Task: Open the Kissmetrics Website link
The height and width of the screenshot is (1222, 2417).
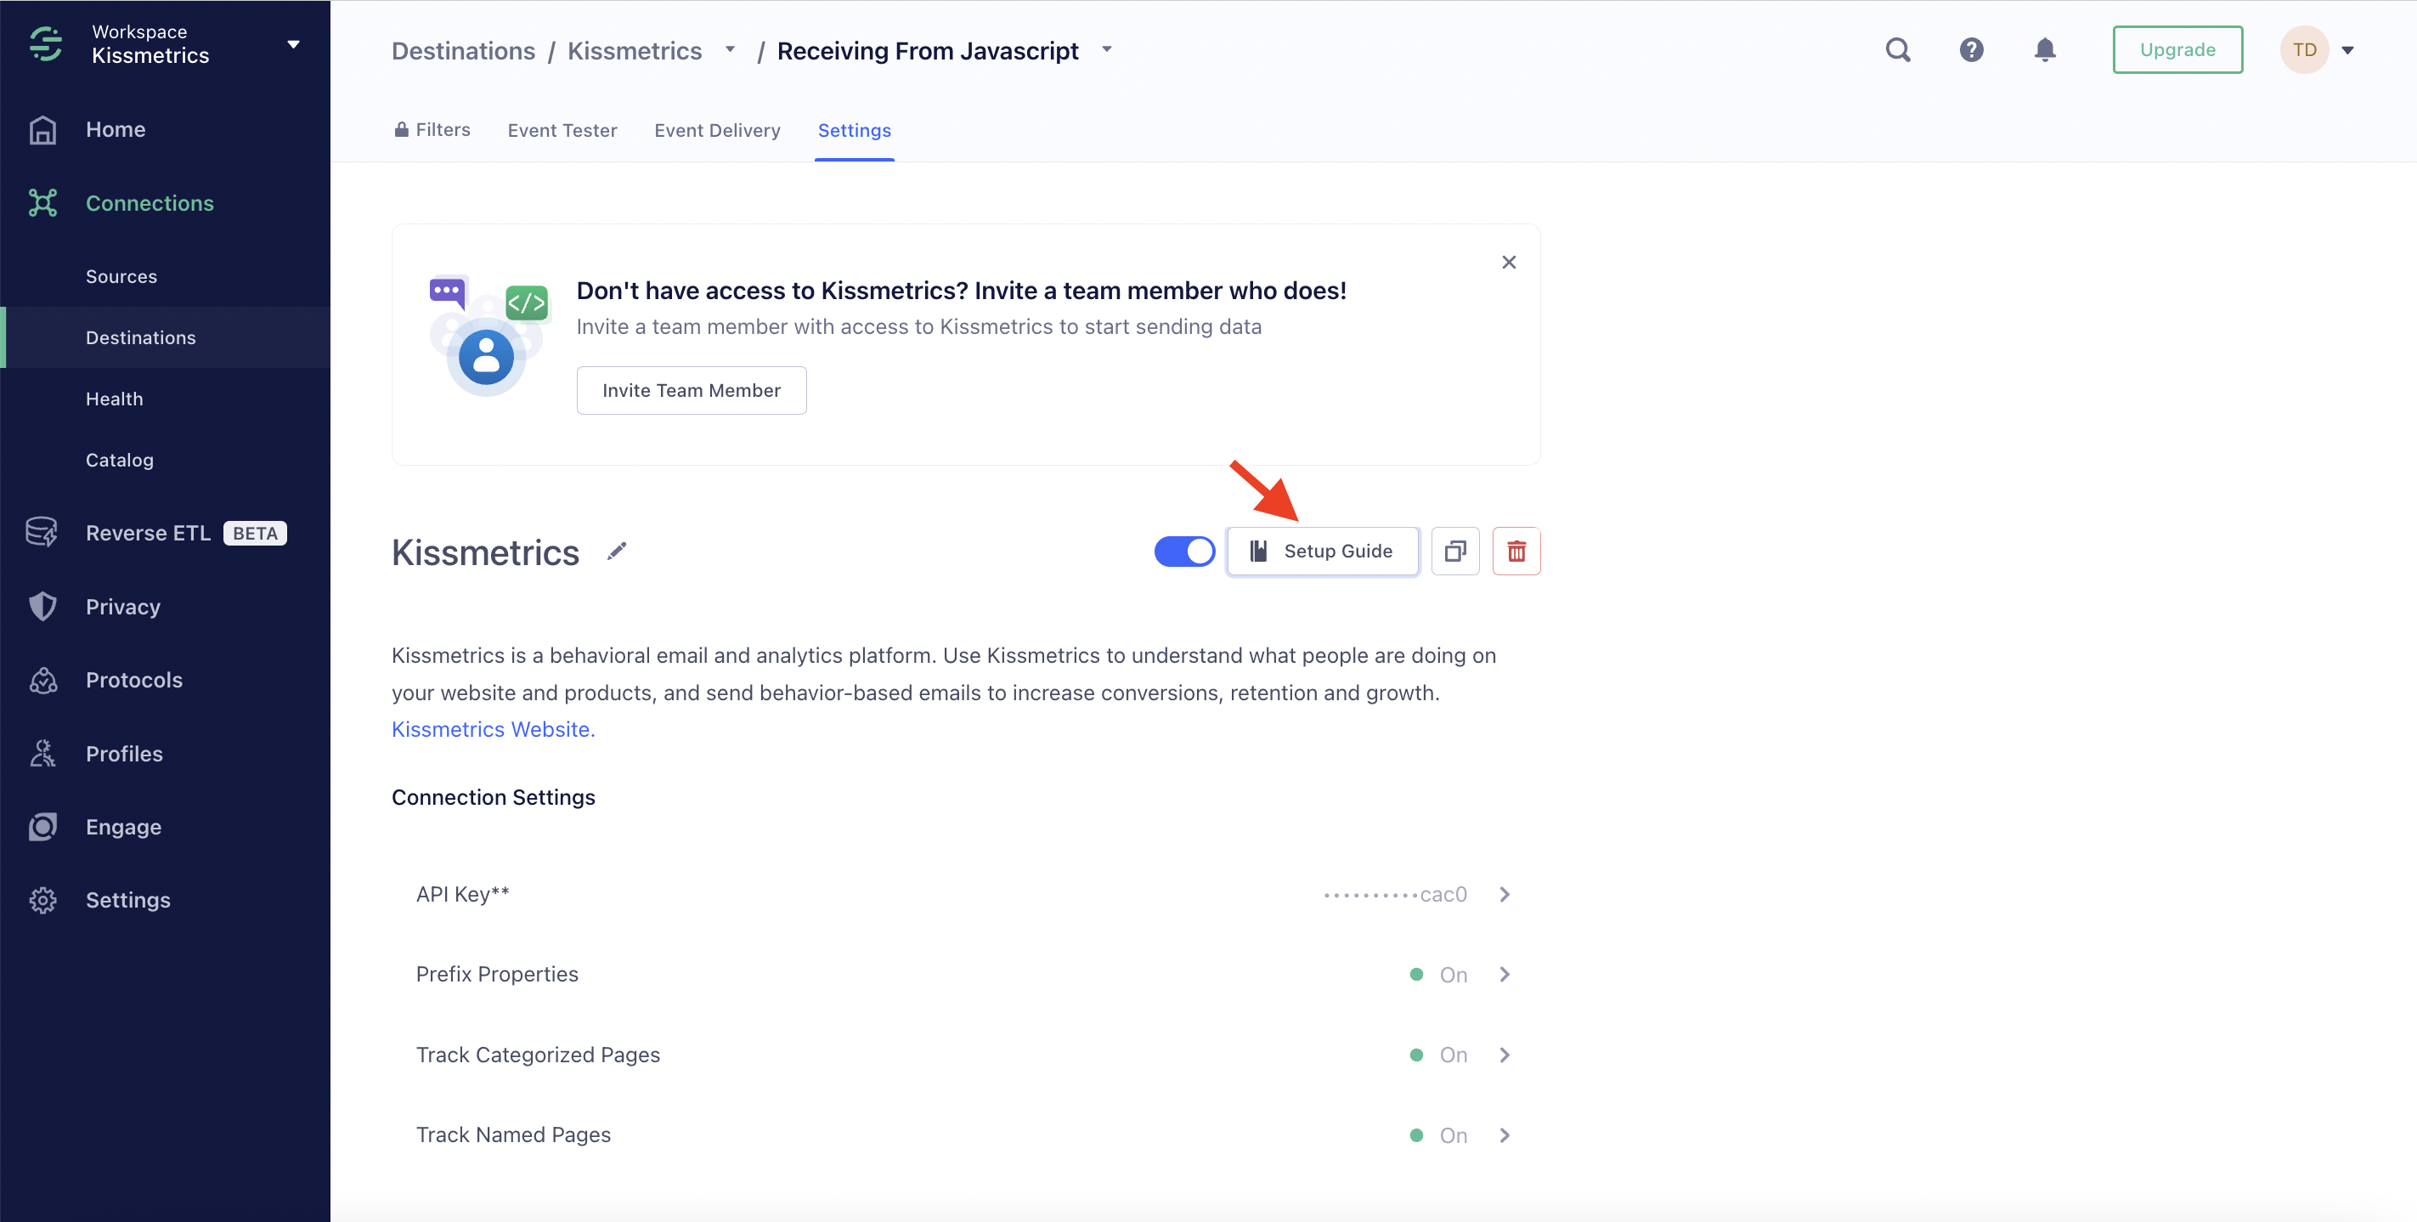Action: click(x=493, y=729)
